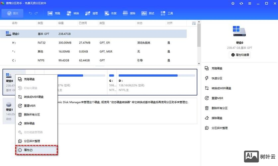Choose 擦除硬盘 in the context menu
Image resolution: width=278 pixels, height=166 pixels.
[x=36, y=123]
